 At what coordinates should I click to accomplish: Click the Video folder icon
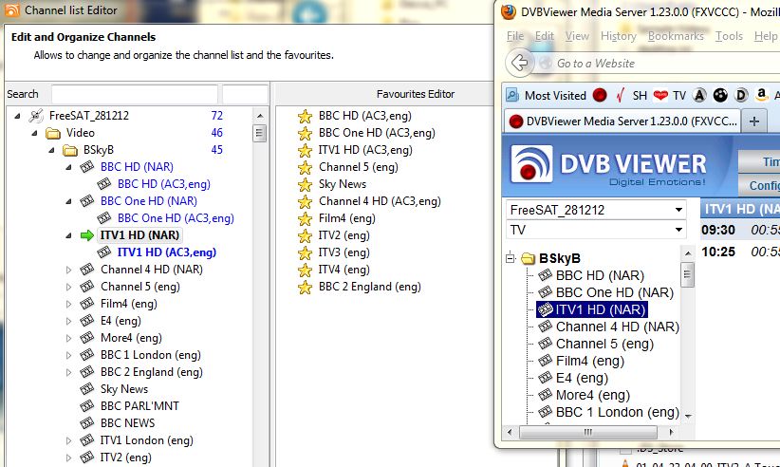point(53,133)
